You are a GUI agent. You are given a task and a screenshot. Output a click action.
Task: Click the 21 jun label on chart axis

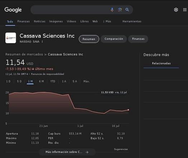pyautogui.click(x=43, y=126)
